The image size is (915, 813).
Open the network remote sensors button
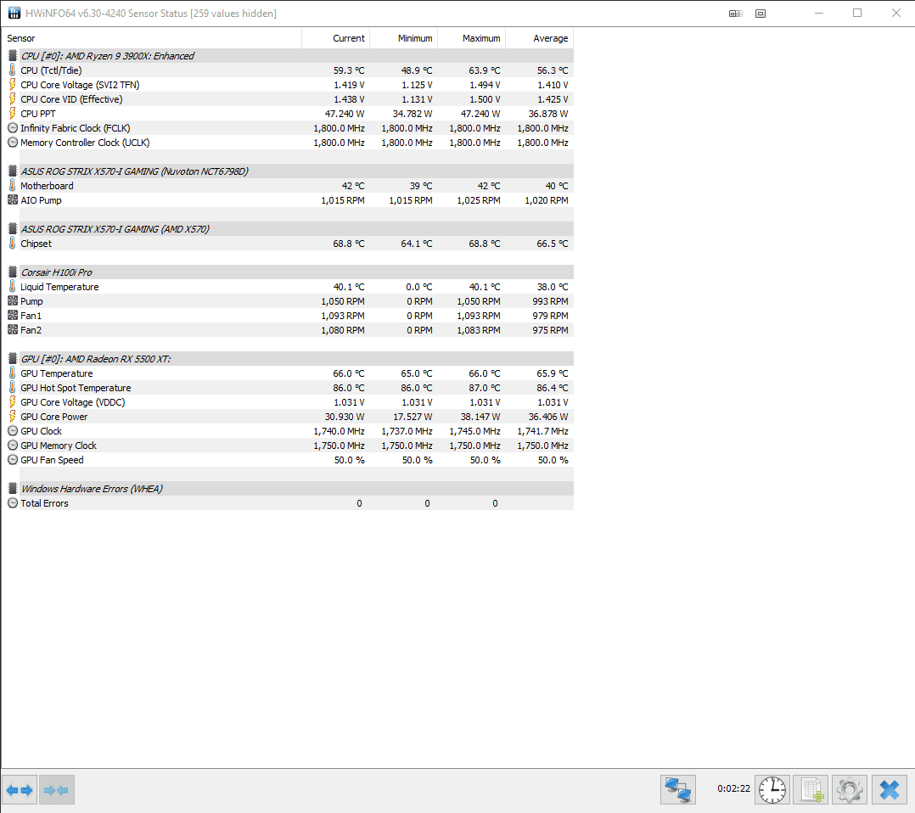(678, 790)
